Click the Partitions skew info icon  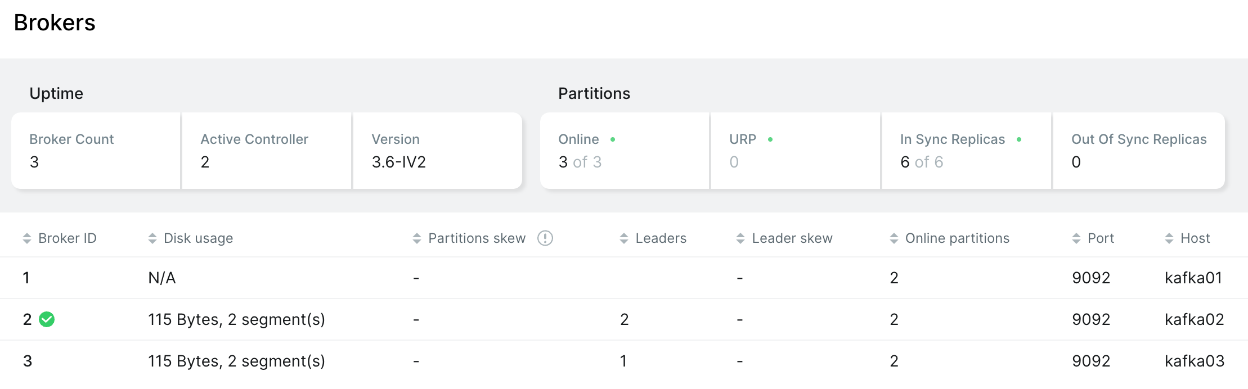(x=545, y=238)
